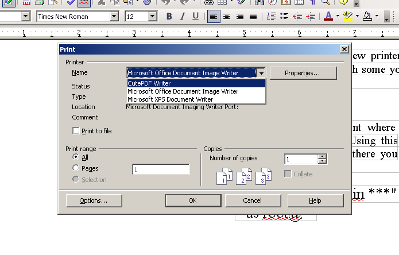Click the hyperlink chain icon
The image size is (399, 255).
208,2
